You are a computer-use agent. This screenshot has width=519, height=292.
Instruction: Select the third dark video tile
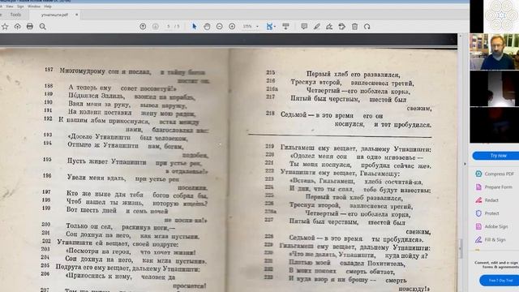pyautogui.click(x=494, y=125)
